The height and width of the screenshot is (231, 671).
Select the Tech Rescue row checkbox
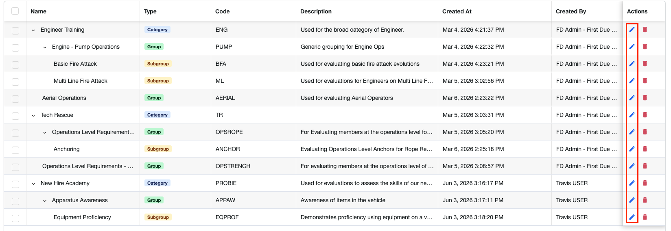[x=15, y=116]
